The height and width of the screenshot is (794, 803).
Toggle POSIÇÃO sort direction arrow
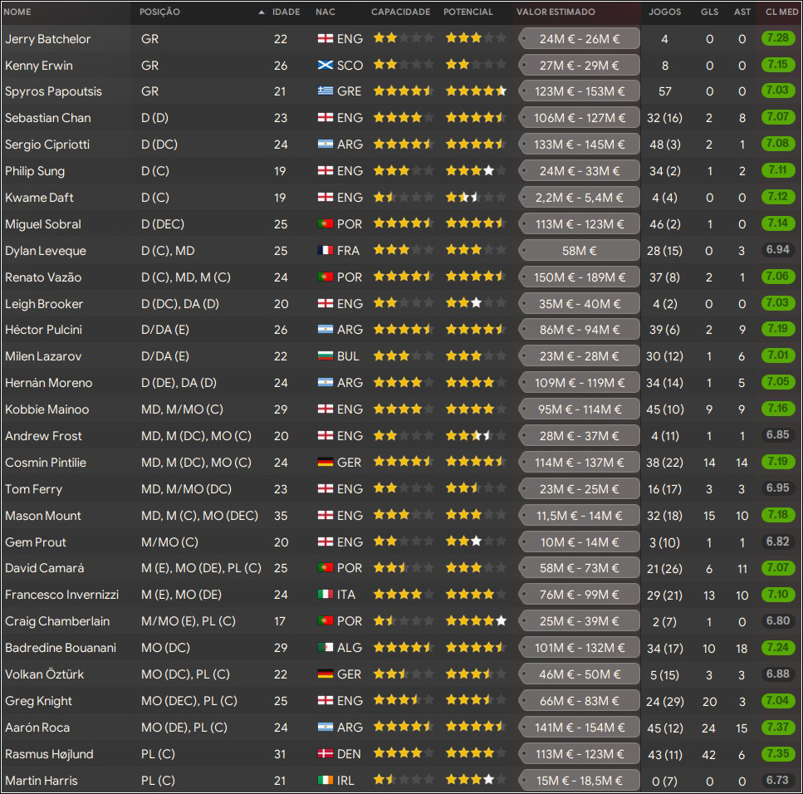tap(262, 12)
